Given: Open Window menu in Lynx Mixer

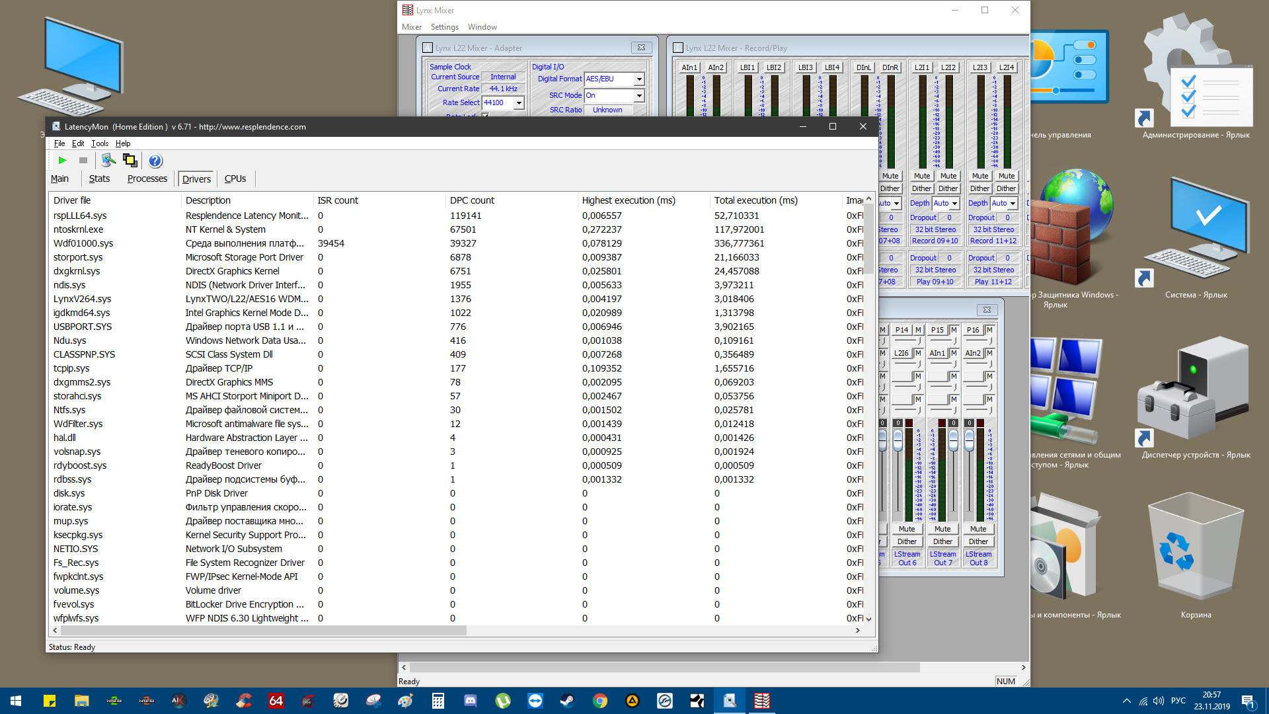Looking at the screenshot, I should point(482,27).
